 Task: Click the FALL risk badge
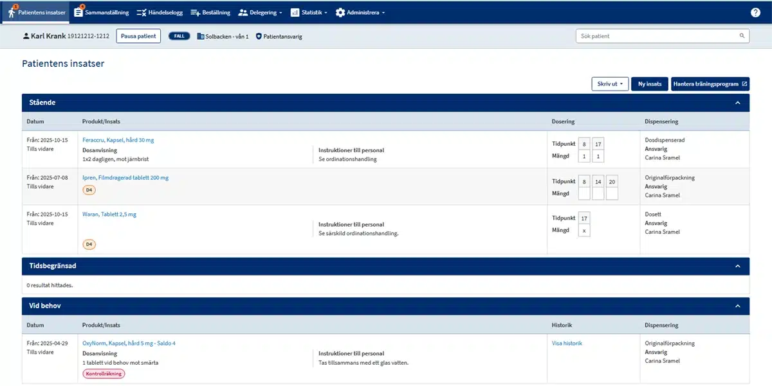point(179,36)
